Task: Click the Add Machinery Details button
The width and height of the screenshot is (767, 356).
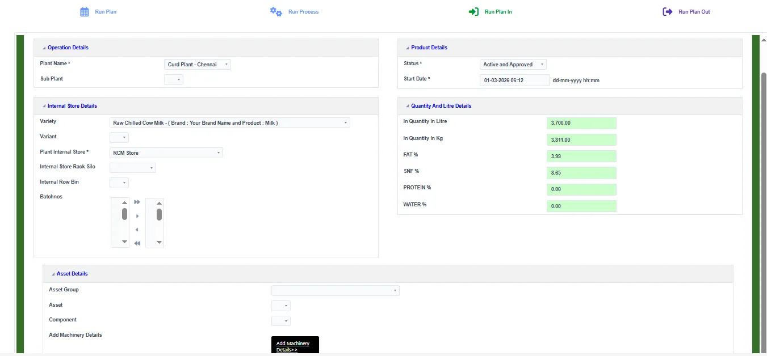Action: 295,346
